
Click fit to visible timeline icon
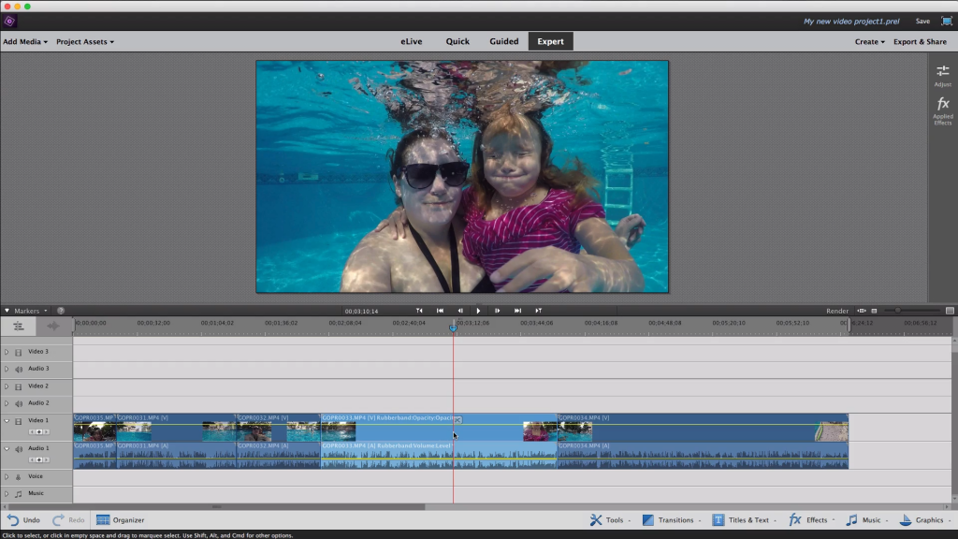point(862,311)
